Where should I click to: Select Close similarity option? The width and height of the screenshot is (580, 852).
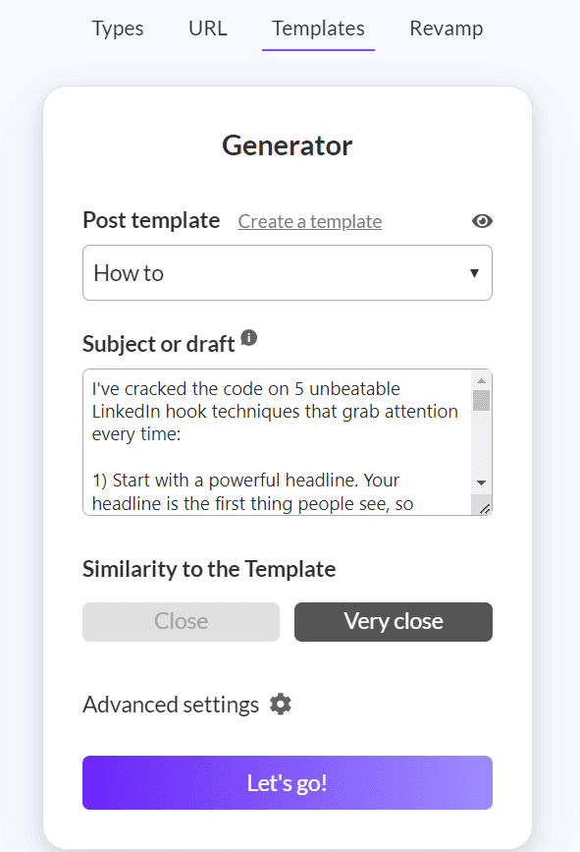pos(181,622)
